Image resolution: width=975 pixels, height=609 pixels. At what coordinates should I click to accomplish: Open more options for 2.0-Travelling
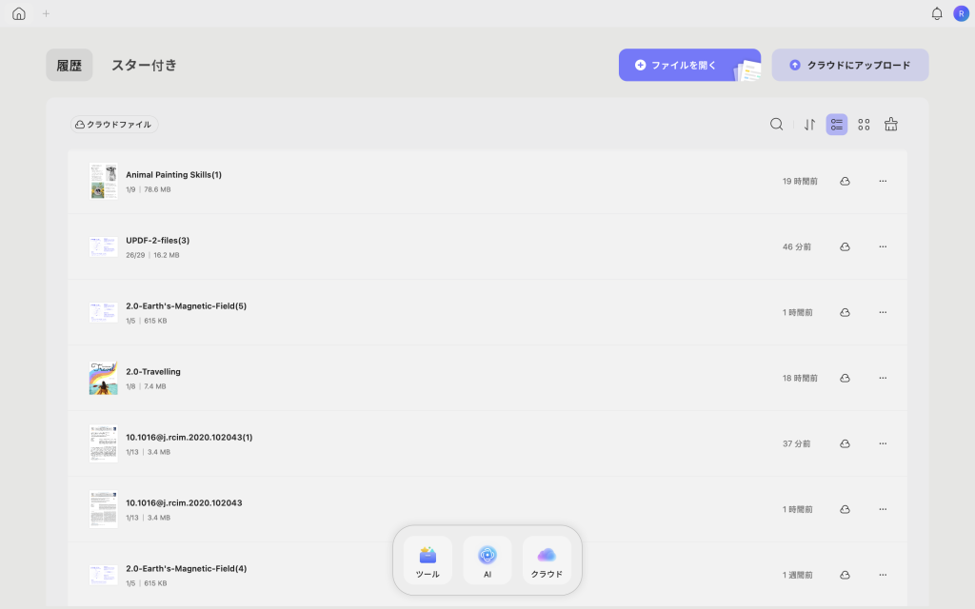click(883, 378)
